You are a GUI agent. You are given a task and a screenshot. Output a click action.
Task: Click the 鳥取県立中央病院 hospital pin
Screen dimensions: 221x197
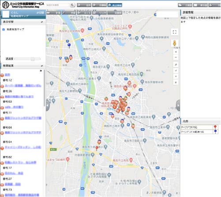click(x=82, y=30)
